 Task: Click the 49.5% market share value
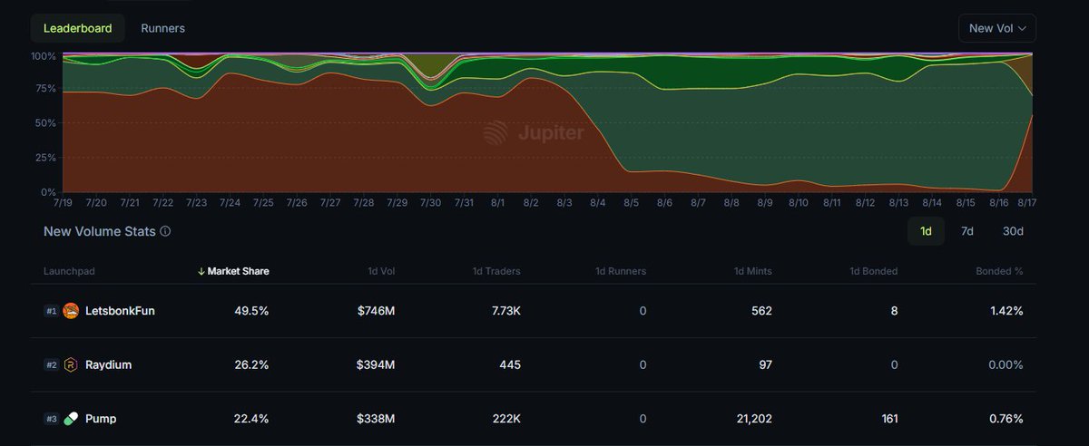(250, 311)
